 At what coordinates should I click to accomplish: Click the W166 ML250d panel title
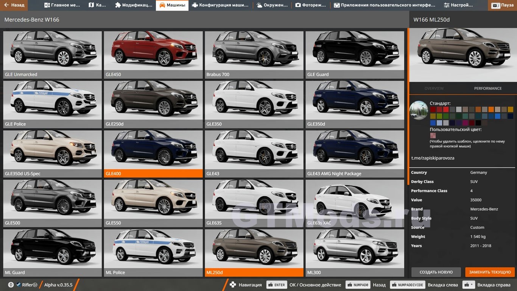[x=431, y=20]
